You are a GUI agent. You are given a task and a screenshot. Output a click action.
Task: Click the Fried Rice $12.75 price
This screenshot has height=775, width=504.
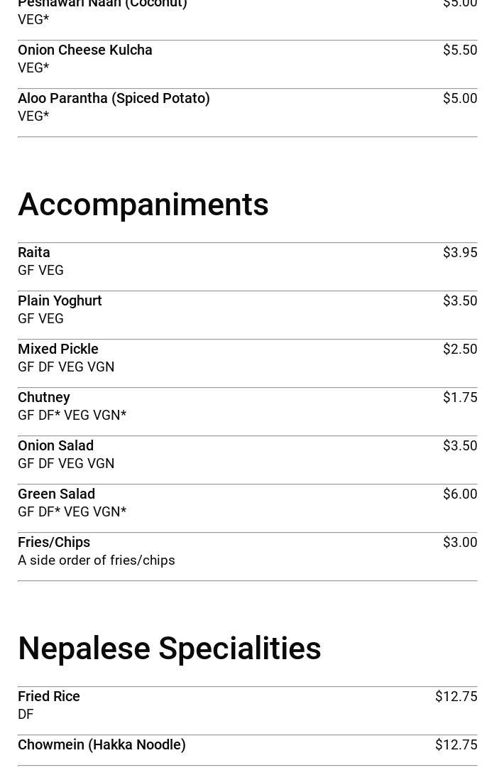tap(456, 697)
